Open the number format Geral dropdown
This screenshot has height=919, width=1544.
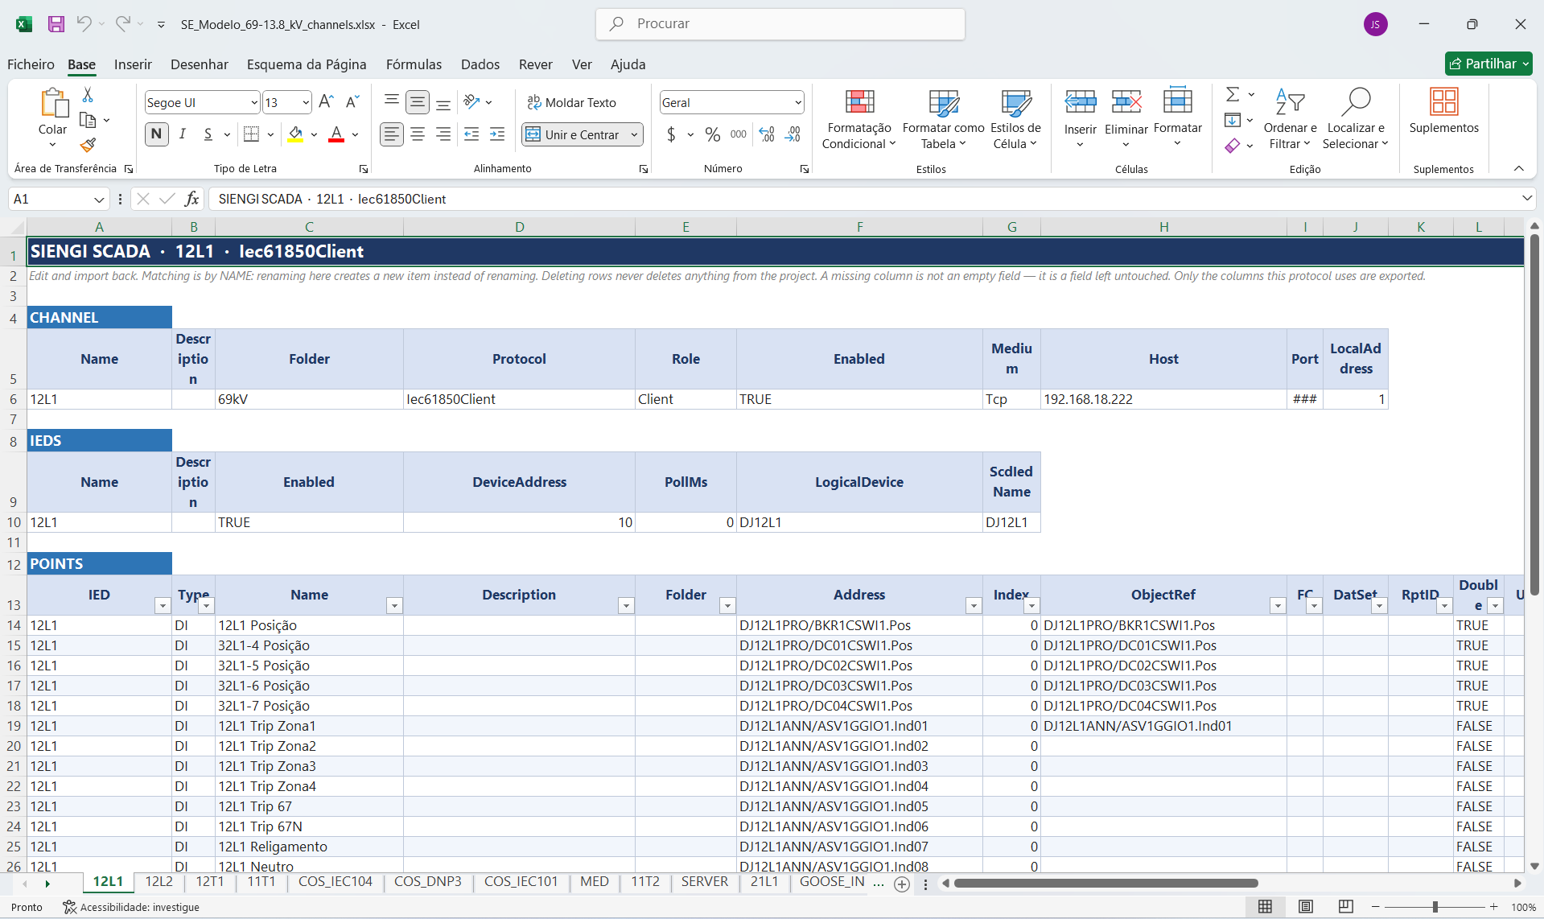click(798, 102)
